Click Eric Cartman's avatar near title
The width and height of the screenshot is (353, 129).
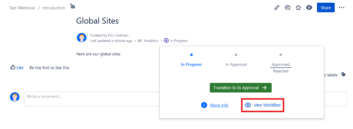pos(82,38)
